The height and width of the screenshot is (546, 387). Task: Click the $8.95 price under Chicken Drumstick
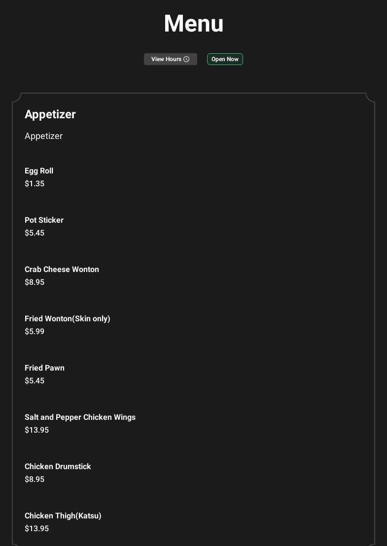tap(35, 479)
